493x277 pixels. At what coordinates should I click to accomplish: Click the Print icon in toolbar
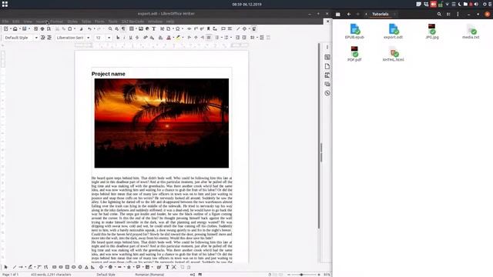(42, 29)
